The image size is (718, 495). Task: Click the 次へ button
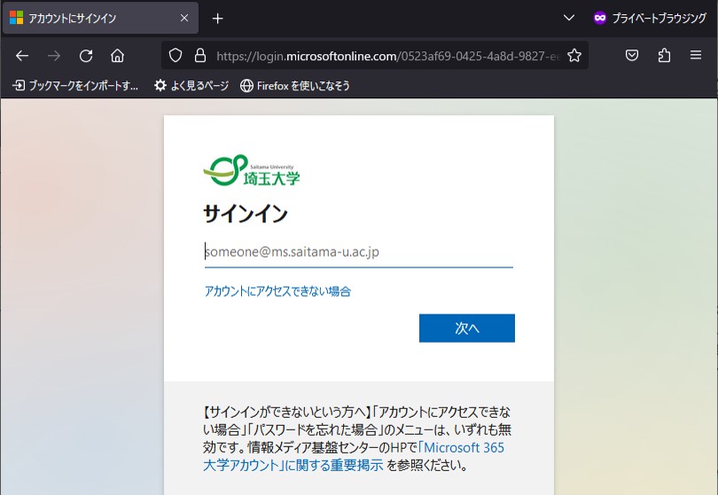(467, 328)
